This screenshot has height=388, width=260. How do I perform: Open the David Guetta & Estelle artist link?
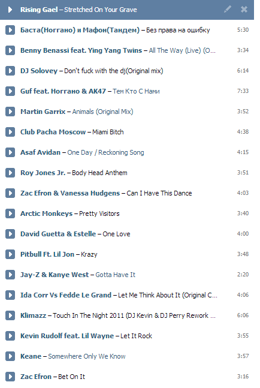coord(58,234)
